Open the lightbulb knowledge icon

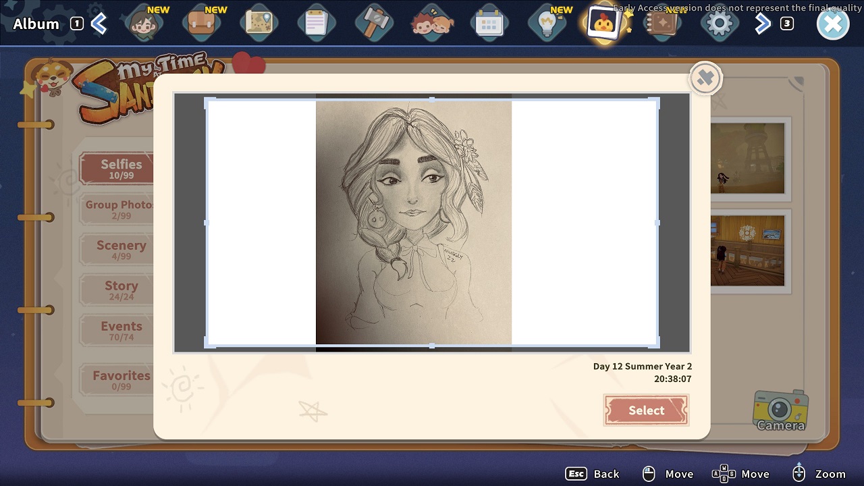(x=547, y=24)
